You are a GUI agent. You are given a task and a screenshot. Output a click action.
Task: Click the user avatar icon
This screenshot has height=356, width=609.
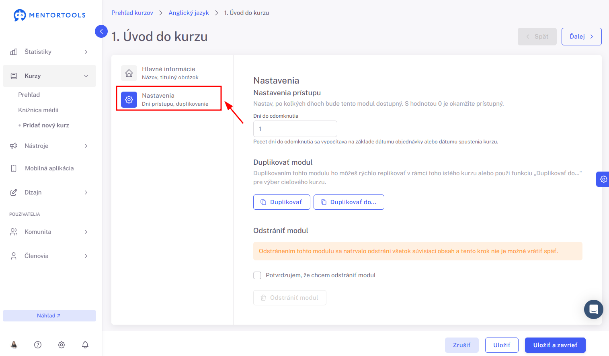click(x=14, y=345)
